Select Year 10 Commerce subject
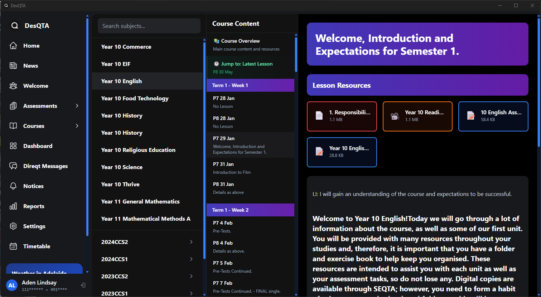 pos(147,47)
